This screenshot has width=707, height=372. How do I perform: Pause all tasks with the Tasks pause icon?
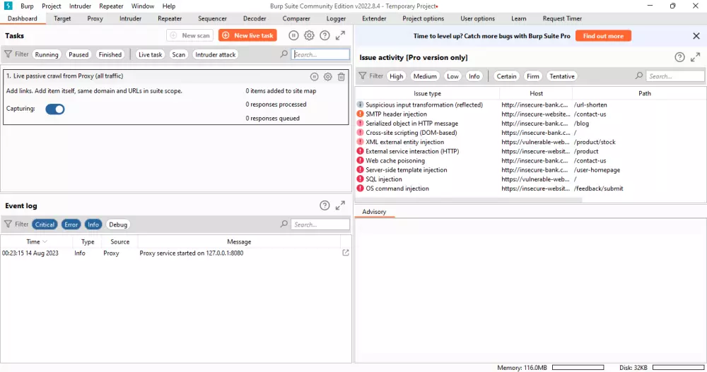click(x=293, y=35)
